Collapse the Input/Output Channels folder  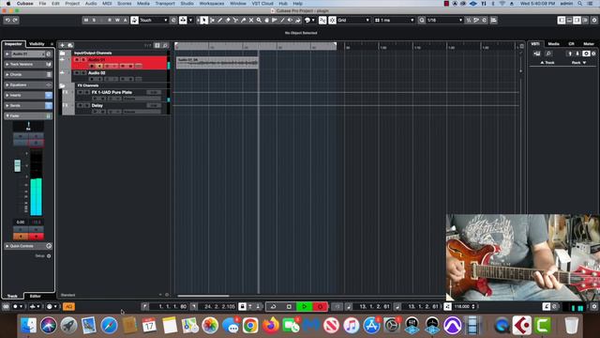tap(63, 54)
